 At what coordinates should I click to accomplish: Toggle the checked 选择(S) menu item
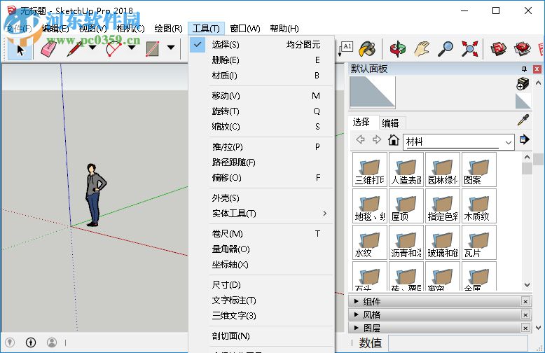click(x=261, y=45)
